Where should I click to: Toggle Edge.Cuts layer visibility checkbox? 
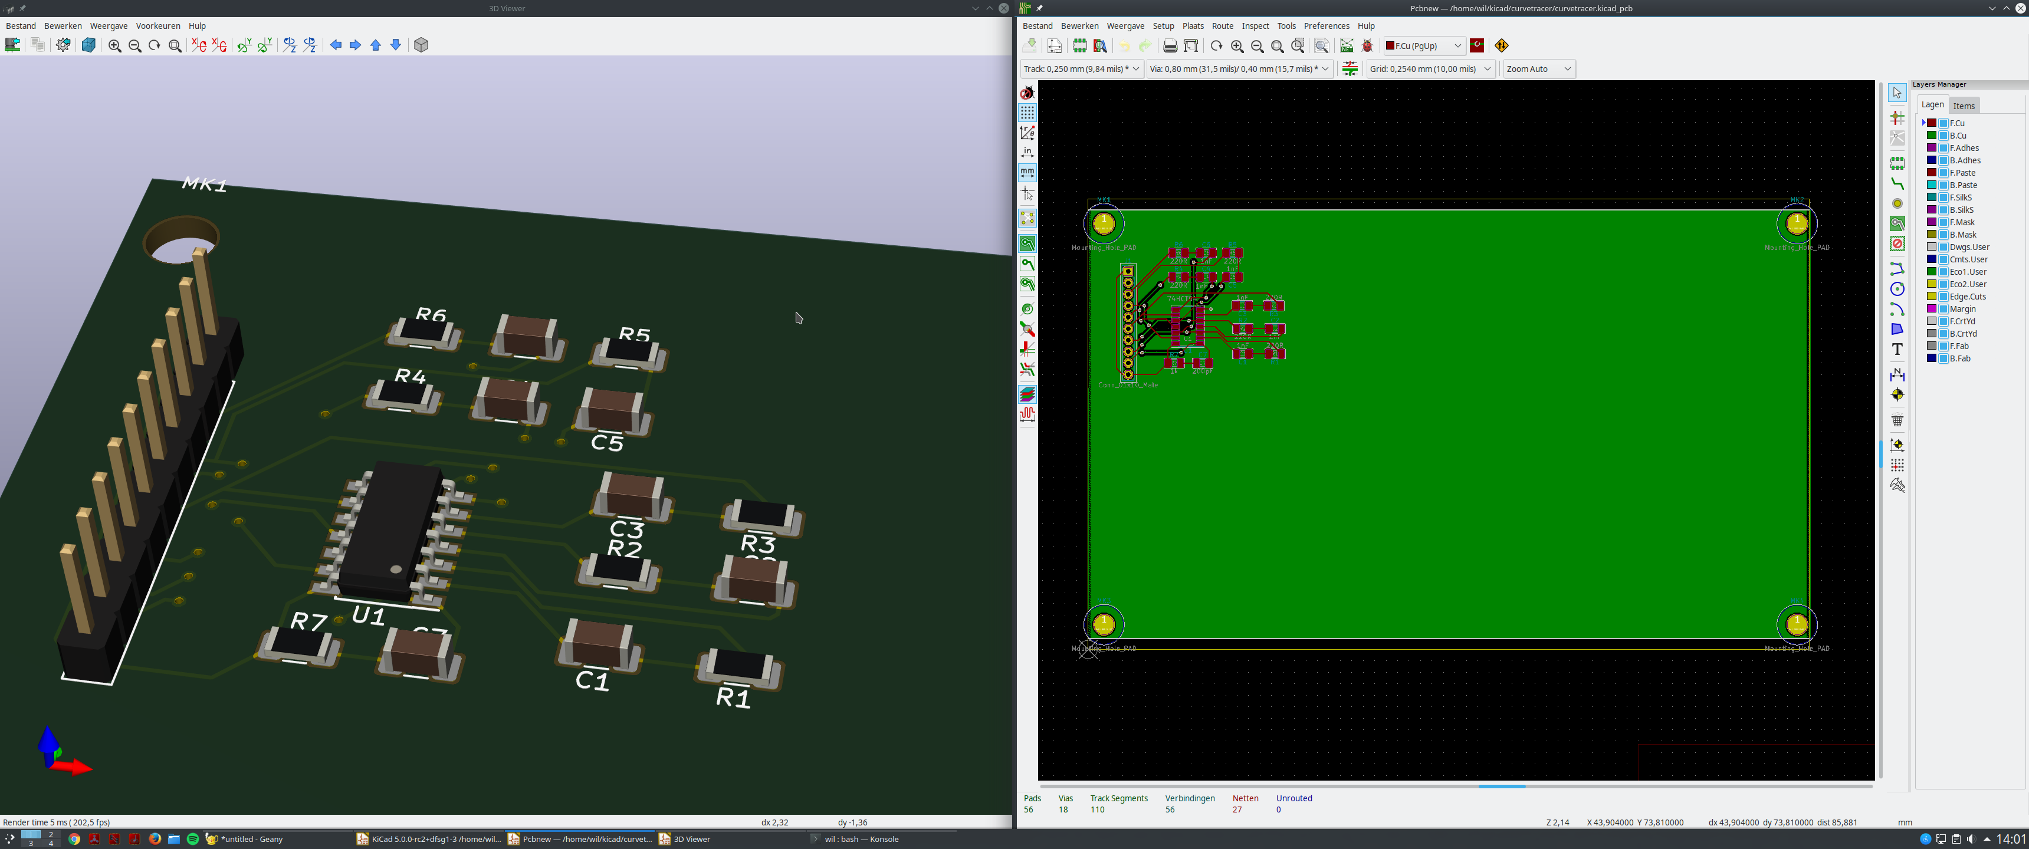tap(1943, 297)
